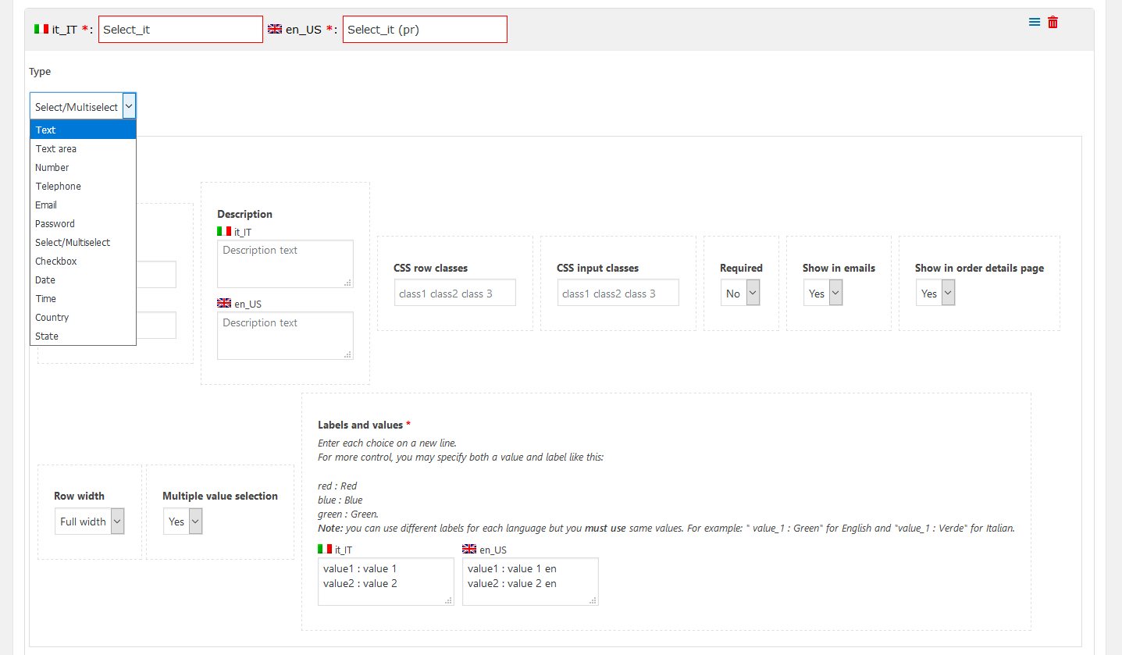Edit the en_US labels and values textarea
This screenshot has height=655, width=1122.
pyautogui.click(x=530, y=581)
